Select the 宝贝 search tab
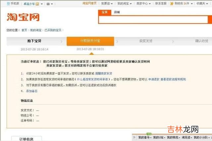 pyautogui.click(x=105, y=12)
